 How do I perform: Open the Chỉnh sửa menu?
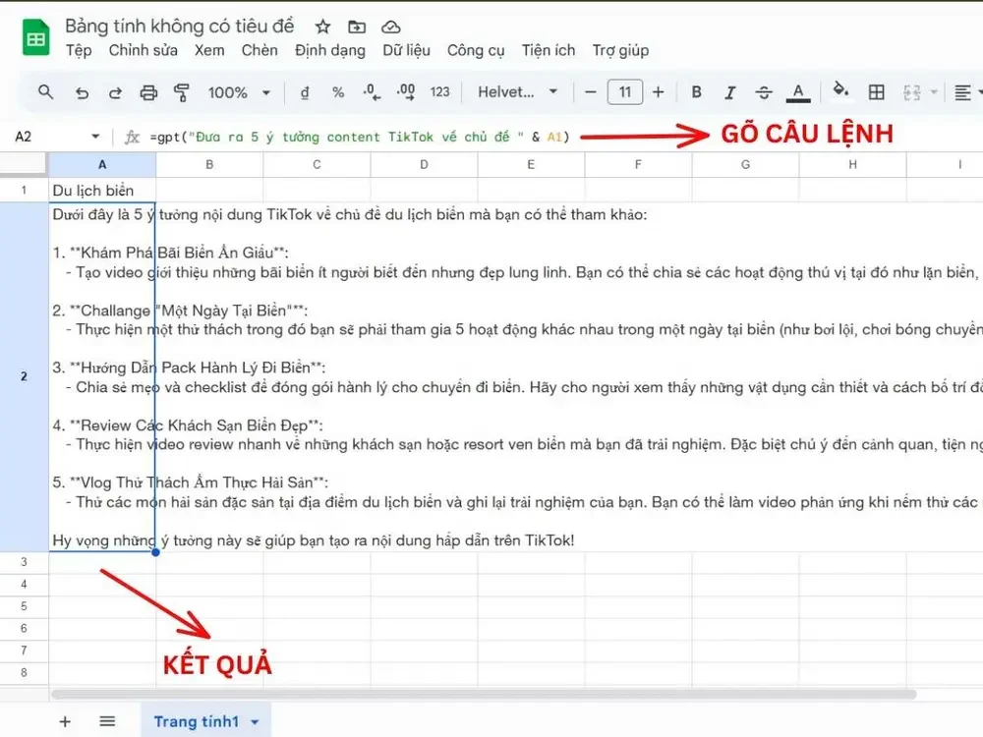[143, 50]
